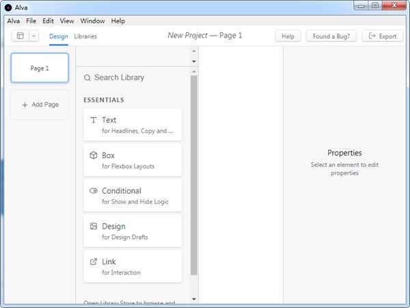Click the ESSENTIALS section heading
410x308 pixels.
coord(104,100)
